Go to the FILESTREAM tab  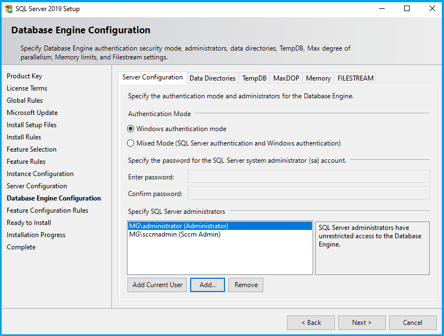tap(355, 78)
